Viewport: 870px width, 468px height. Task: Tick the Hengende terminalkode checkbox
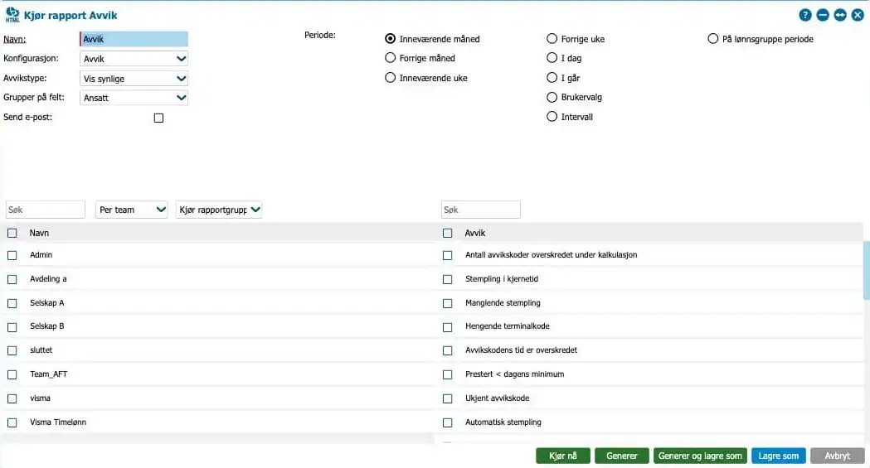(x=448, y=326)
